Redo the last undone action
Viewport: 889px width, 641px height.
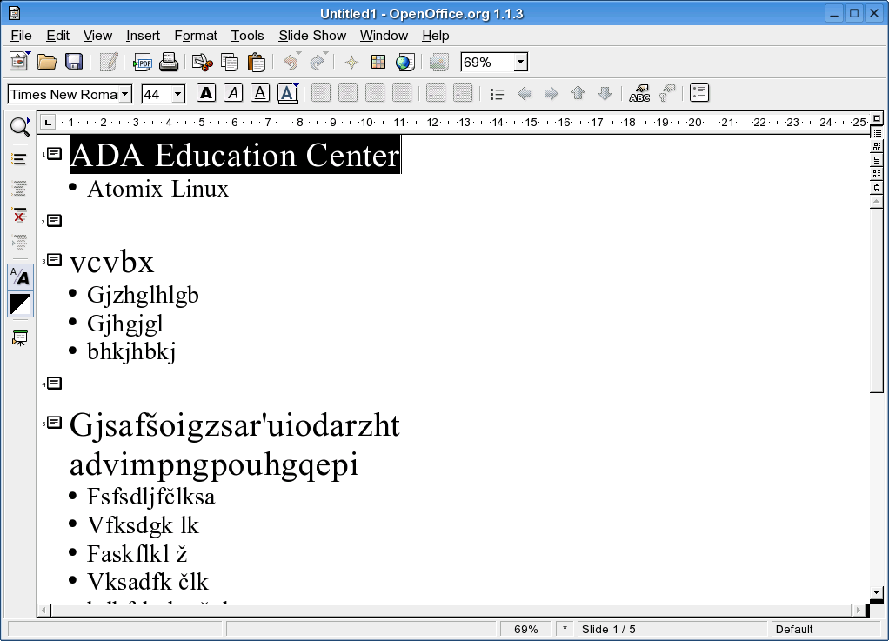(x=317, y=62)
